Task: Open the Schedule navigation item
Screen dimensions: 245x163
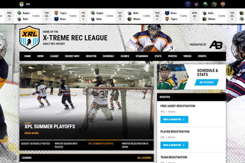Action: tap(108, 56)
